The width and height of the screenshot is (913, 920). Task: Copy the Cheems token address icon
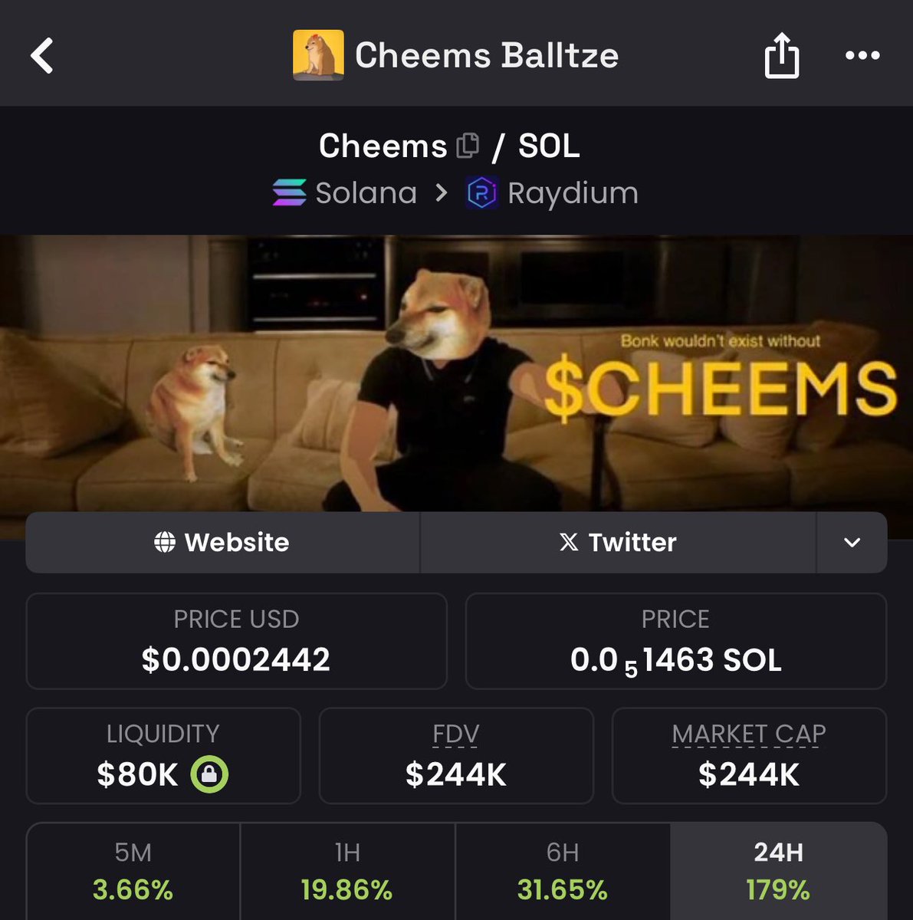point(468,145)
